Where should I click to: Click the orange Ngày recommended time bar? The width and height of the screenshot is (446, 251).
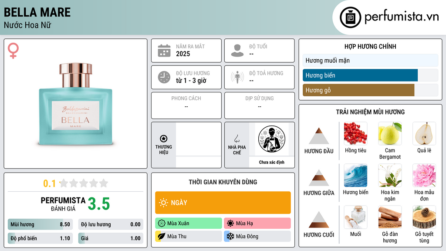(223, 203)
